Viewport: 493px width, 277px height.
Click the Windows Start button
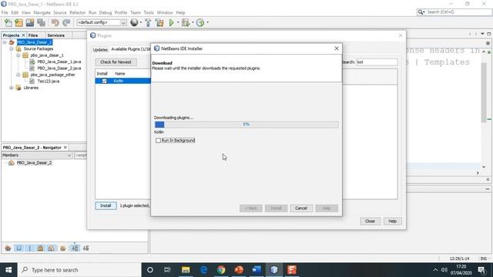point(8,270)
